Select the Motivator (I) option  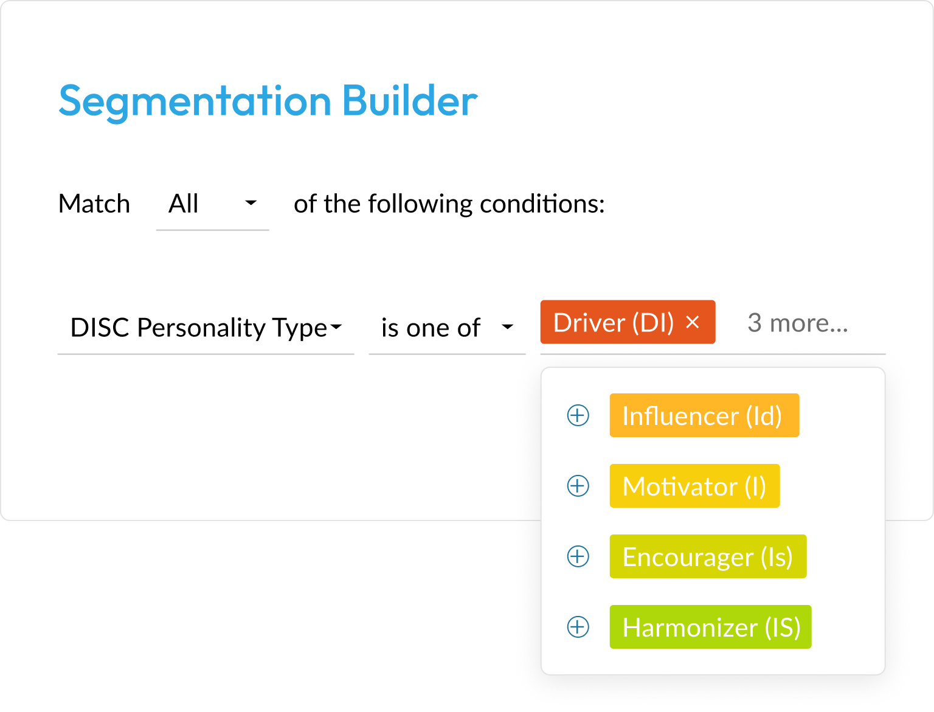coord(694,486)
